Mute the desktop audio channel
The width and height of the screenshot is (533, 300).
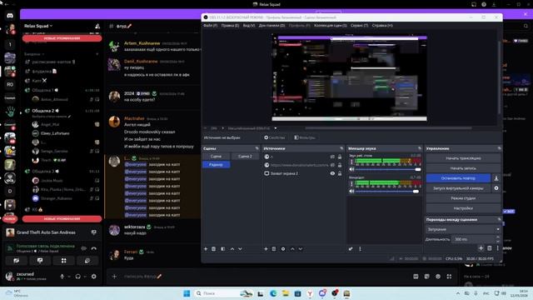click(351, 169)
